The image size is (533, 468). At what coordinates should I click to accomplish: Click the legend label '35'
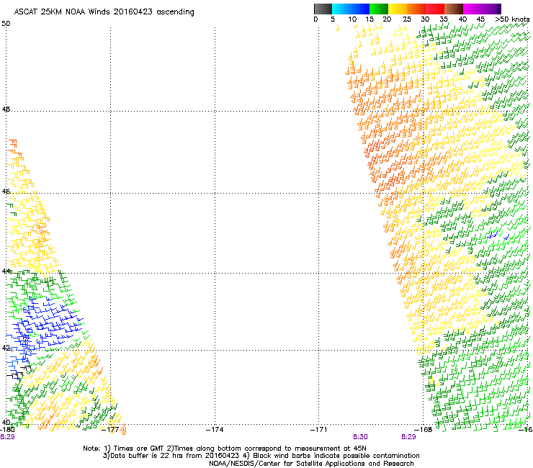444,19
